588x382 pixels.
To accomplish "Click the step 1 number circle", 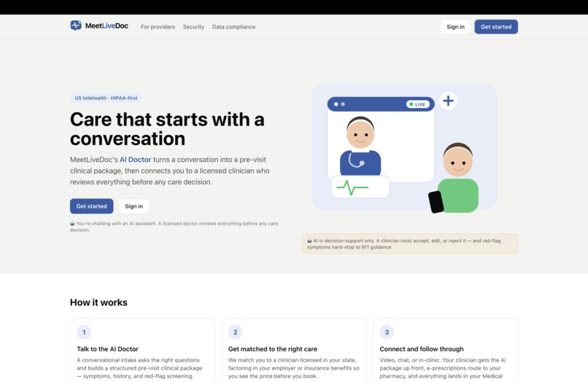I will [84, 332].
